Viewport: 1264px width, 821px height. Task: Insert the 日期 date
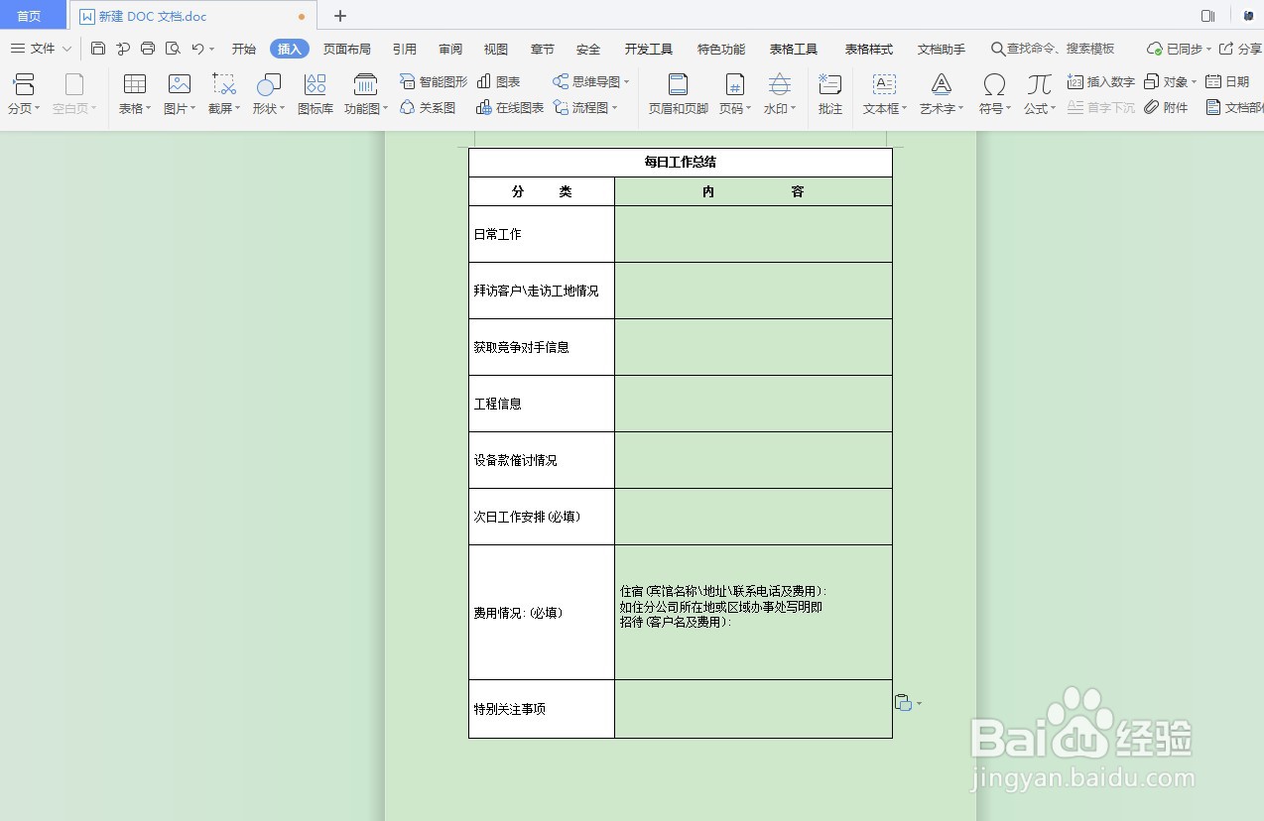1227,81
